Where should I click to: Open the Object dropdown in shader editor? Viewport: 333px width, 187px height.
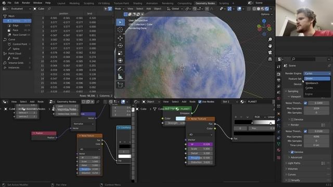click(x=150, y=102)
